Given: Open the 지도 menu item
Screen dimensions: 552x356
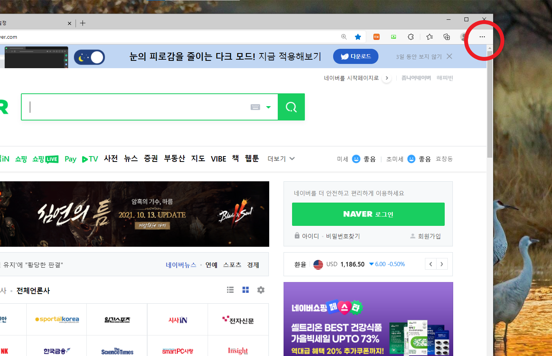Looking at the screenshot, I should pyautogui.click(x=198, y=158).
